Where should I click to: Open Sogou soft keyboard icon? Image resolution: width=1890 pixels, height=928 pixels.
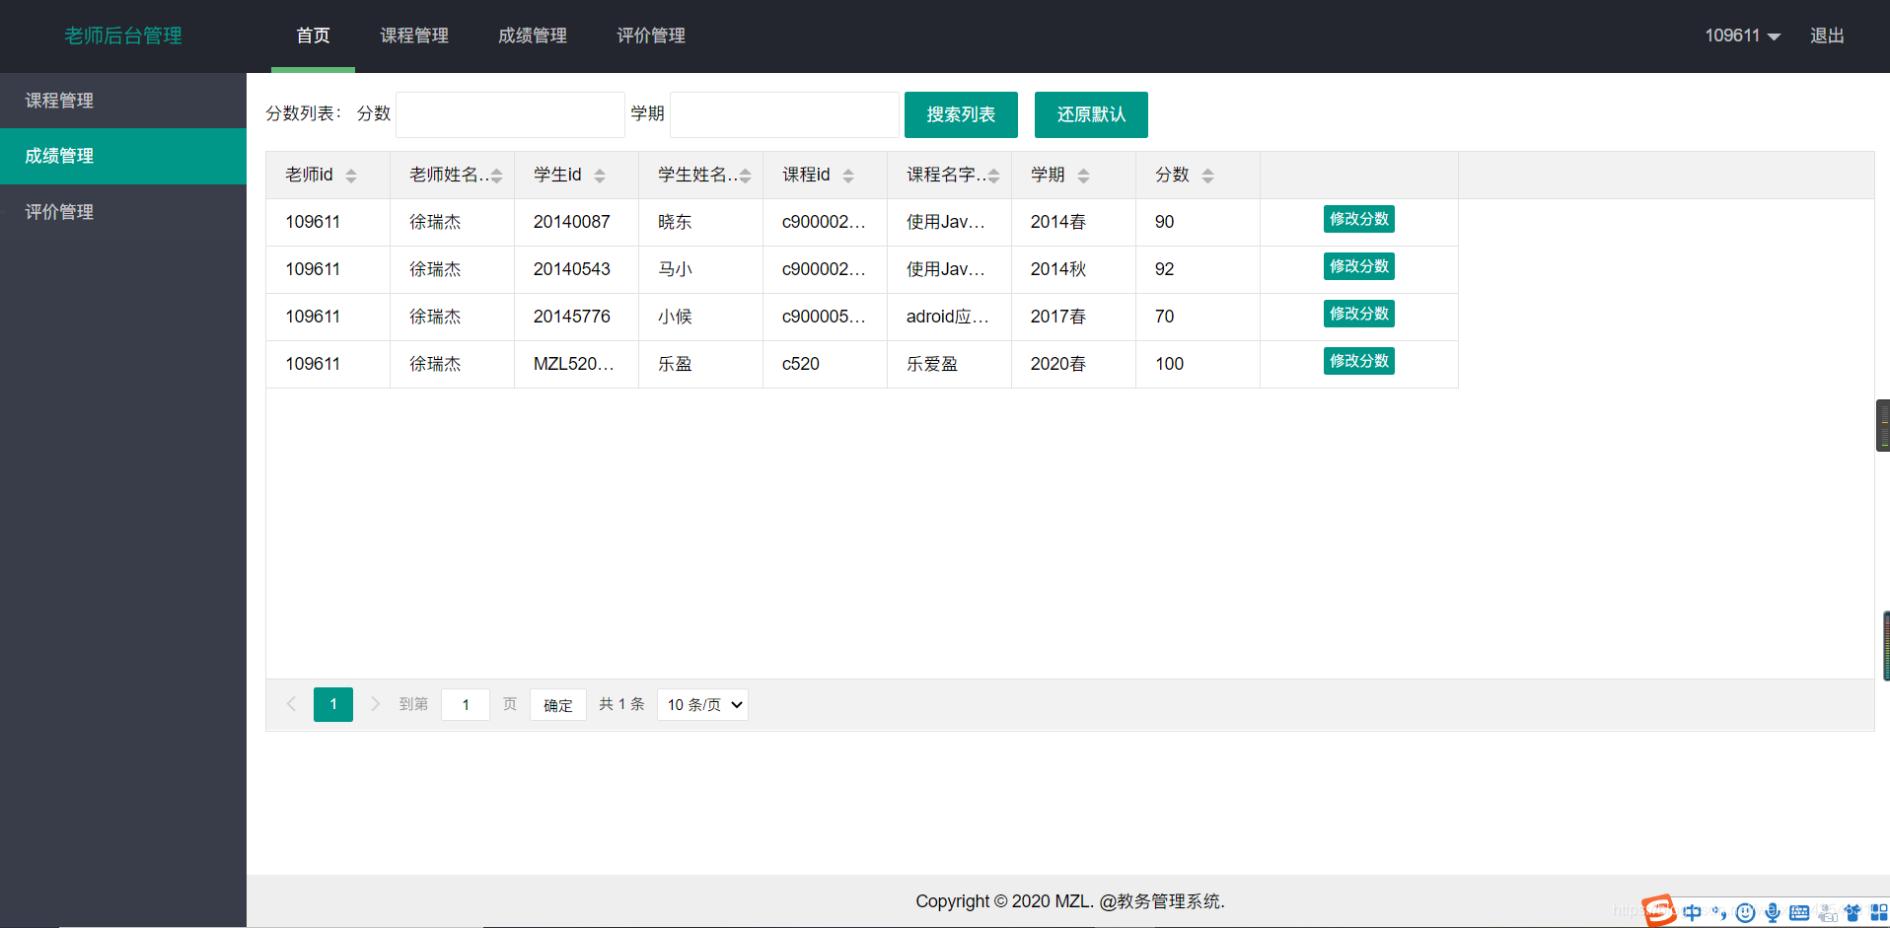click(1799, 912)
